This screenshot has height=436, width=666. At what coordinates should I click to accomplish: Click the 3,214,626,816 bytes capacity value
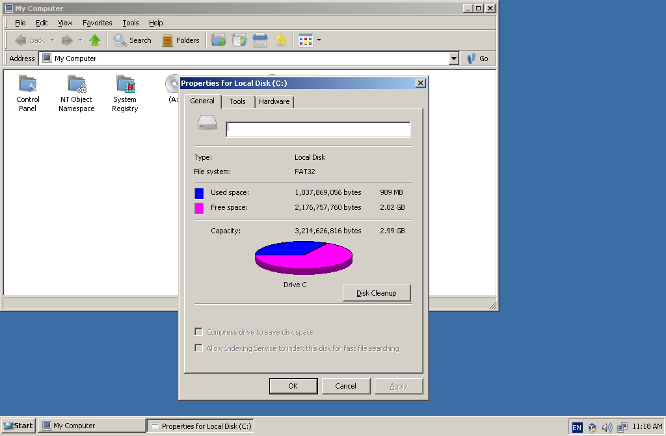328,231
